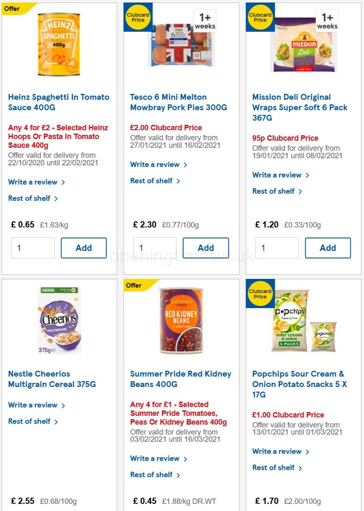This screenshot has width=364, height=511.
Task: Click the quantity field for Mission Deli wraps
Action: click(277, 248)
